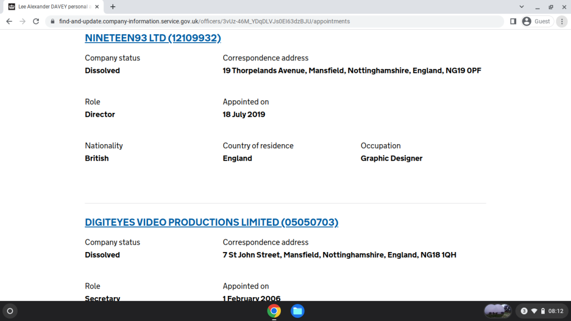This screenshot has height=321, width=571.
Task: Click the 1 February 2006 date
Action: pyautogui.click(x=252, y=298)
